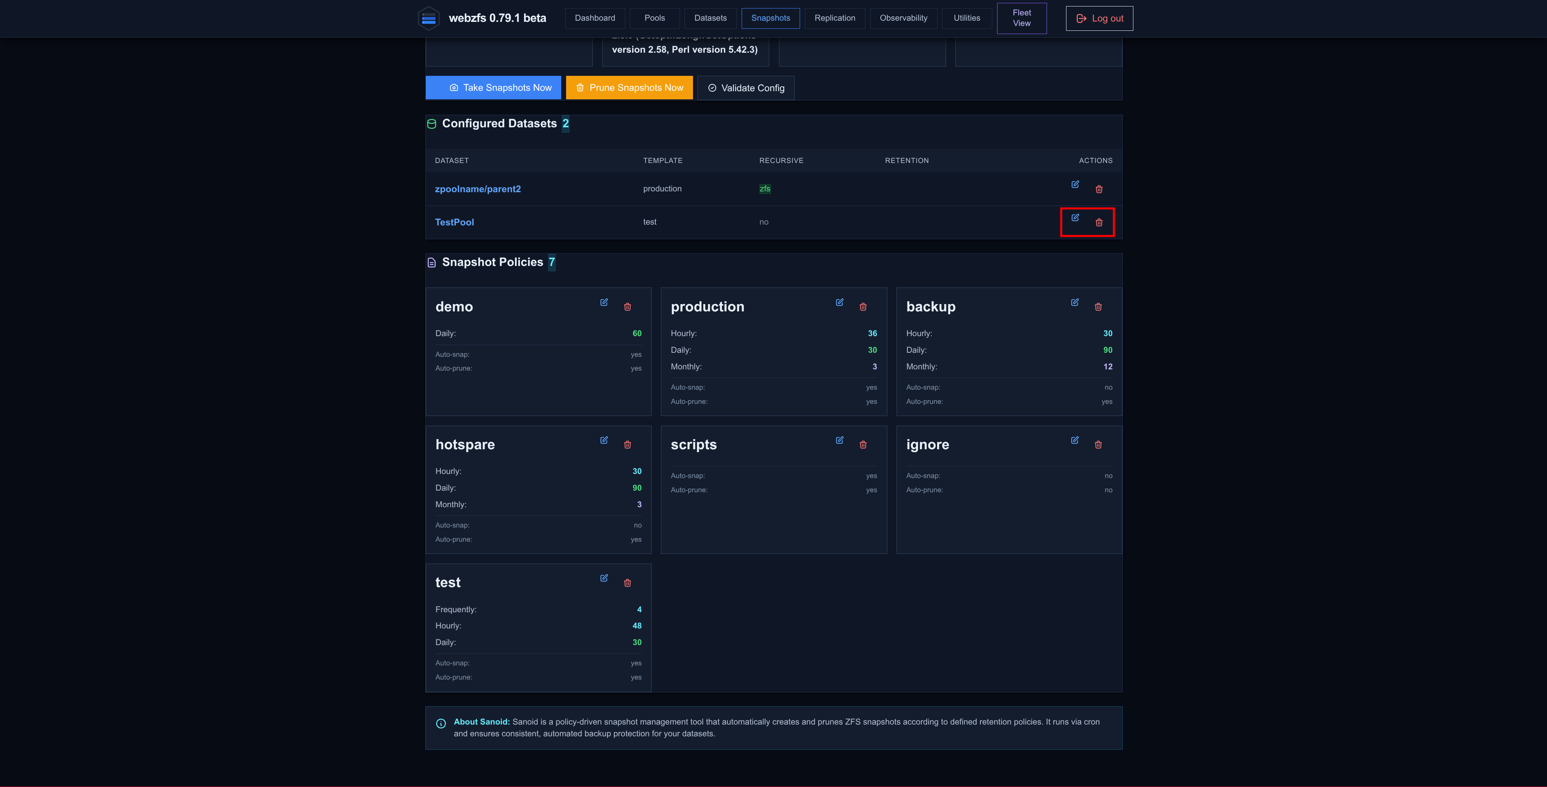1547x787 pixels.
Task: Delete the hotspare snapshot policy
Action: [628, 445]
